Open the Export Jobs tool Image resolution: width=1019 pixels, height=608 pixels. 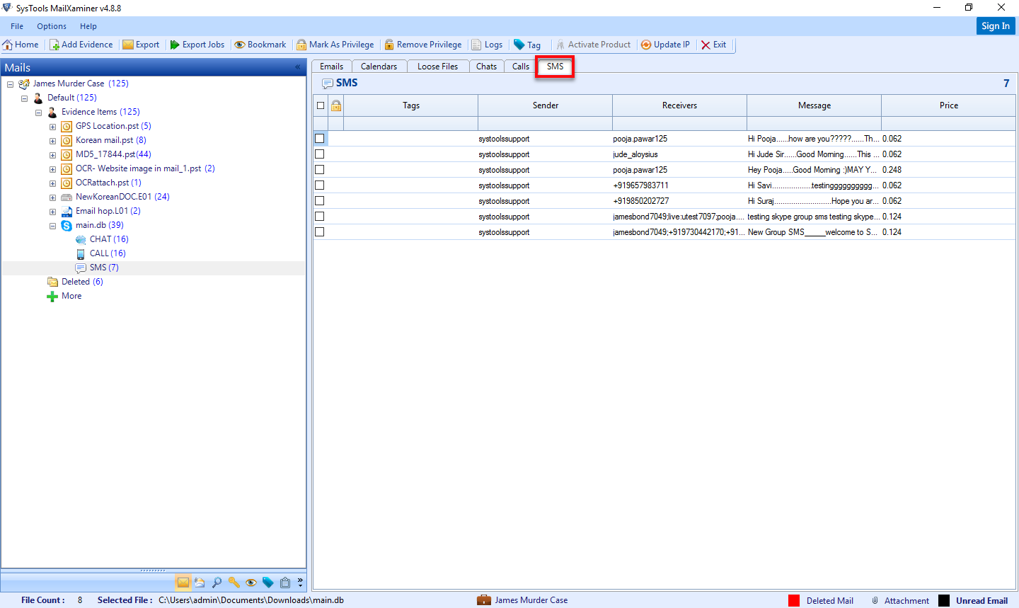197,44
